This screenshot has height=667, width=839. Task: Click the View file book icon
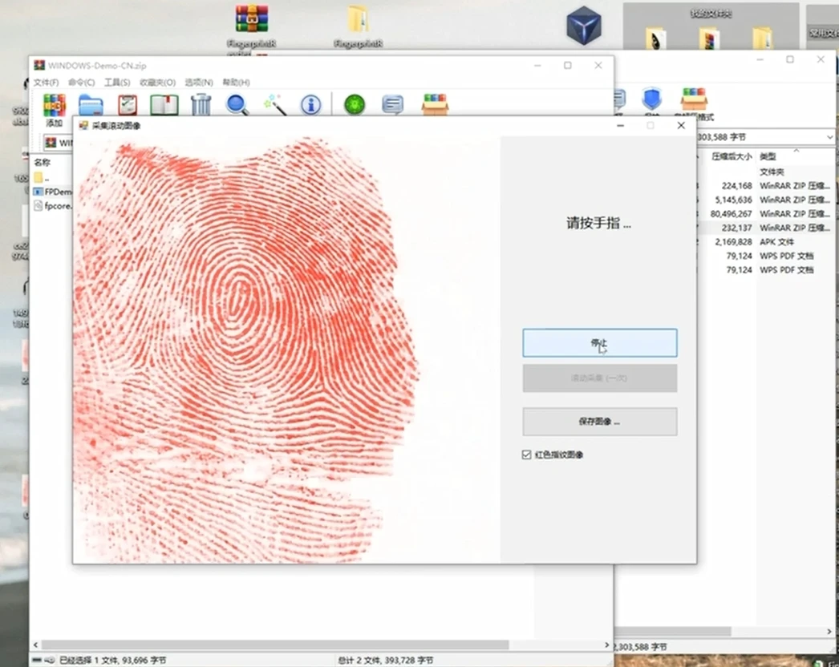(164, 104)
